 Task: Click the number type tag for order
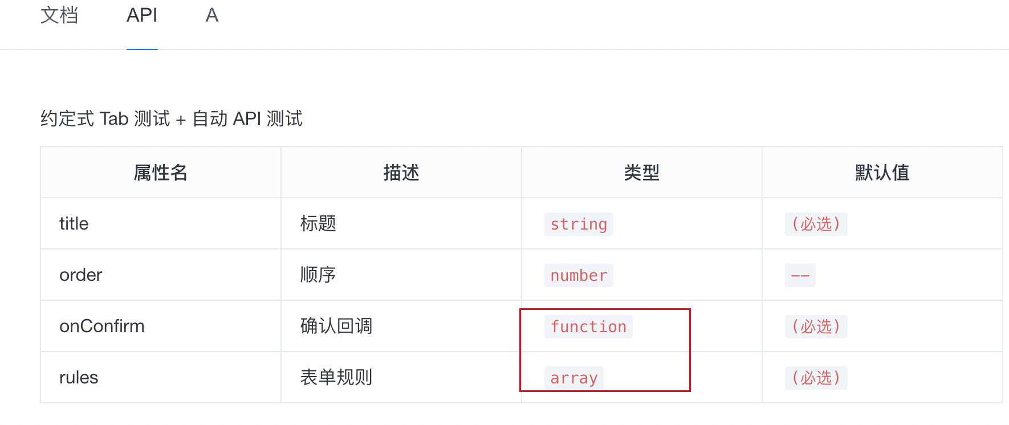[578, 275]
